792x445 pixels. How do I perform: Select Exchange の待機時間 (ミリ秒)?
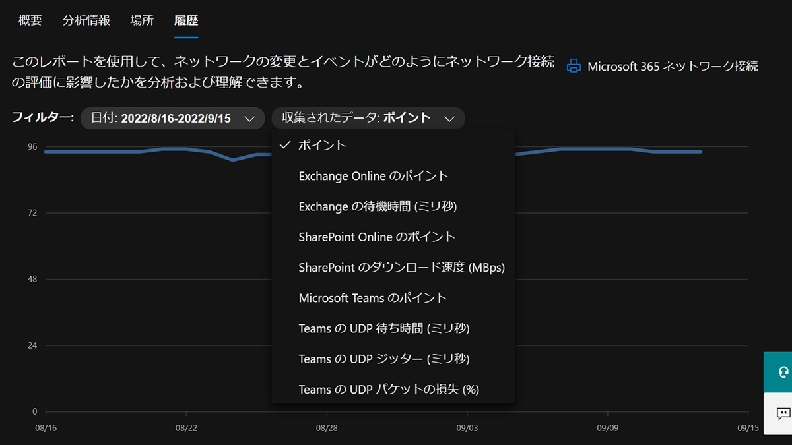pyautogui.click(x=378, y=206)
